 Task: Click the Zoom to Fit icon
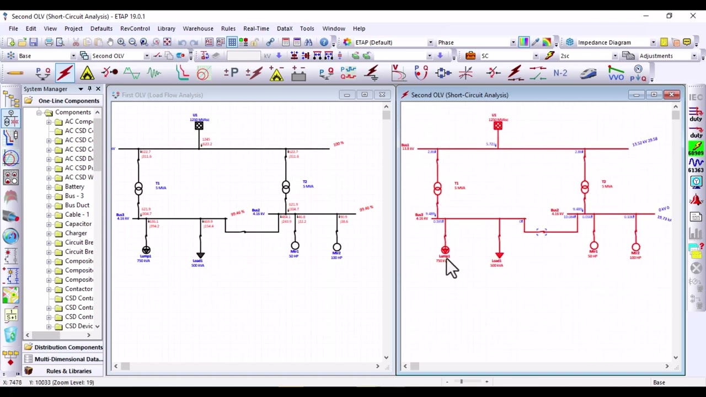pos(167,42)
